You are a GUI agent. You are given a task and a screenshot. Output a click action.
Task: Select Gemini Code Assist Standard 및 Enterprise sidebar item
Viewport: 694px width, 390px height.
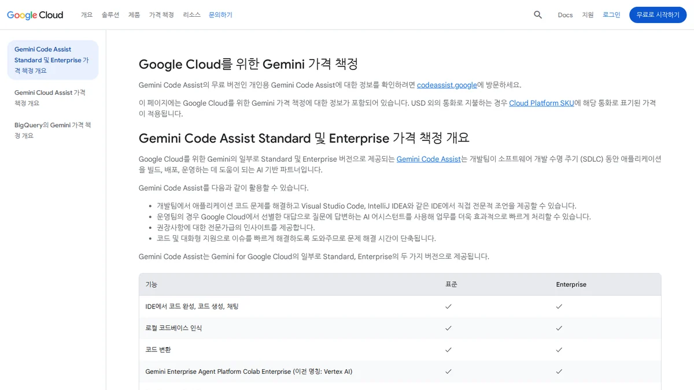click(53, 60)
